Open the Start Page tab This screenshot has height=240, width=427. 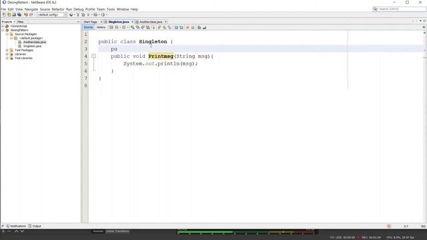pyautogui.click(x=90, y=22)
